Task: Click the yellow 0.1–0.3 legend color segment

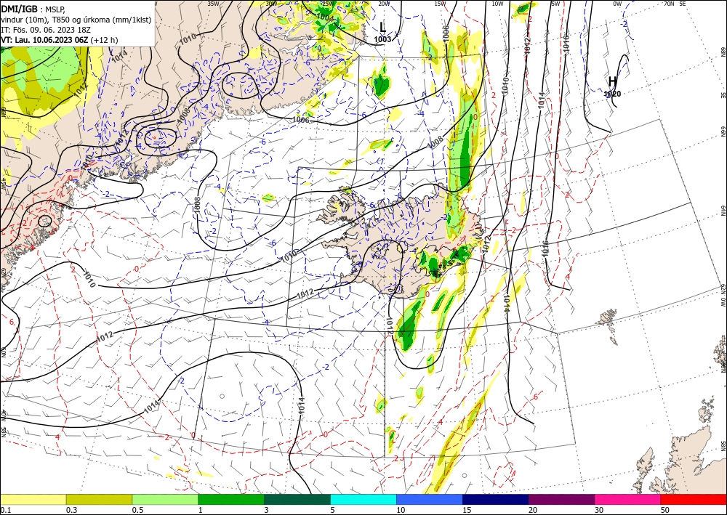Action: (33, 499)
